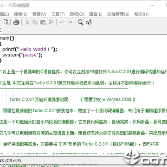Click the Undo arrow icon

point(62,22)
